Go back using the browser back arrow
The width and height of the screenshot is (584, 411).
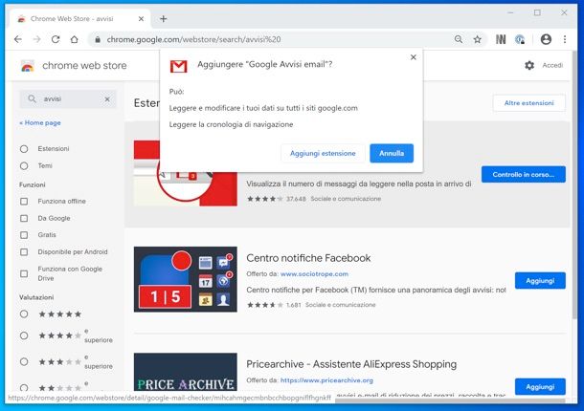[x=18, y=39]
